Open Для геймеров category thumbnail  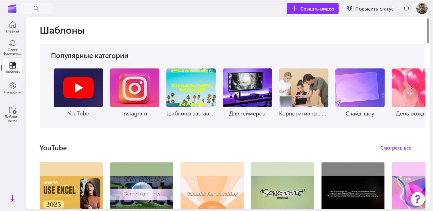(x=247, y=88)
